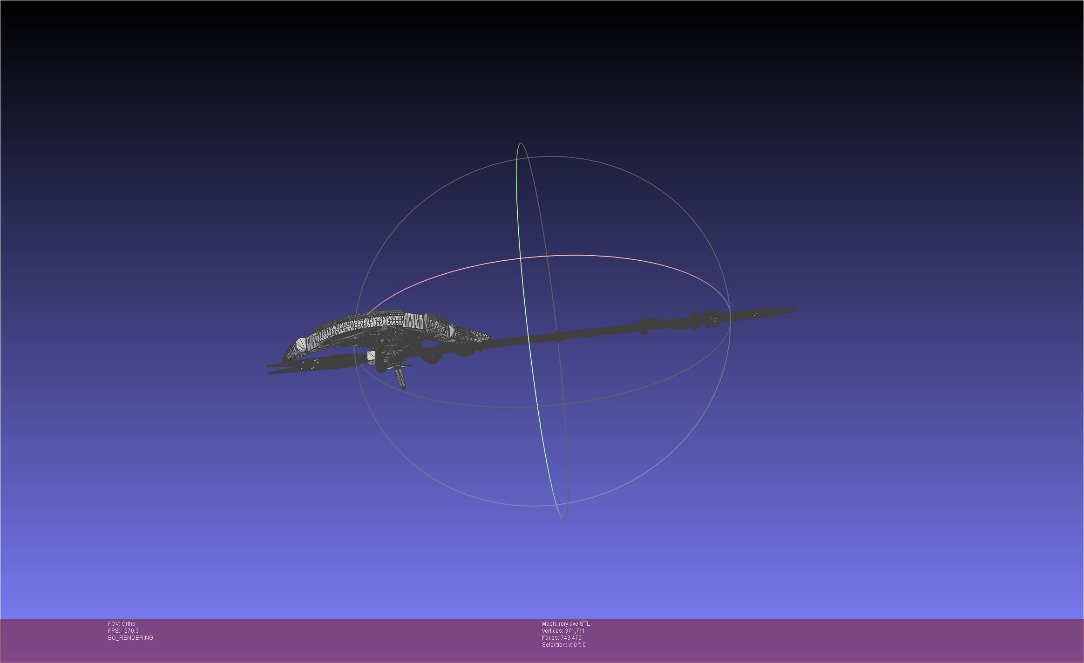Click the 'Mesh: rory axe.STL' label
Screen dimensions: 1084x663
[x=566, y=624]
